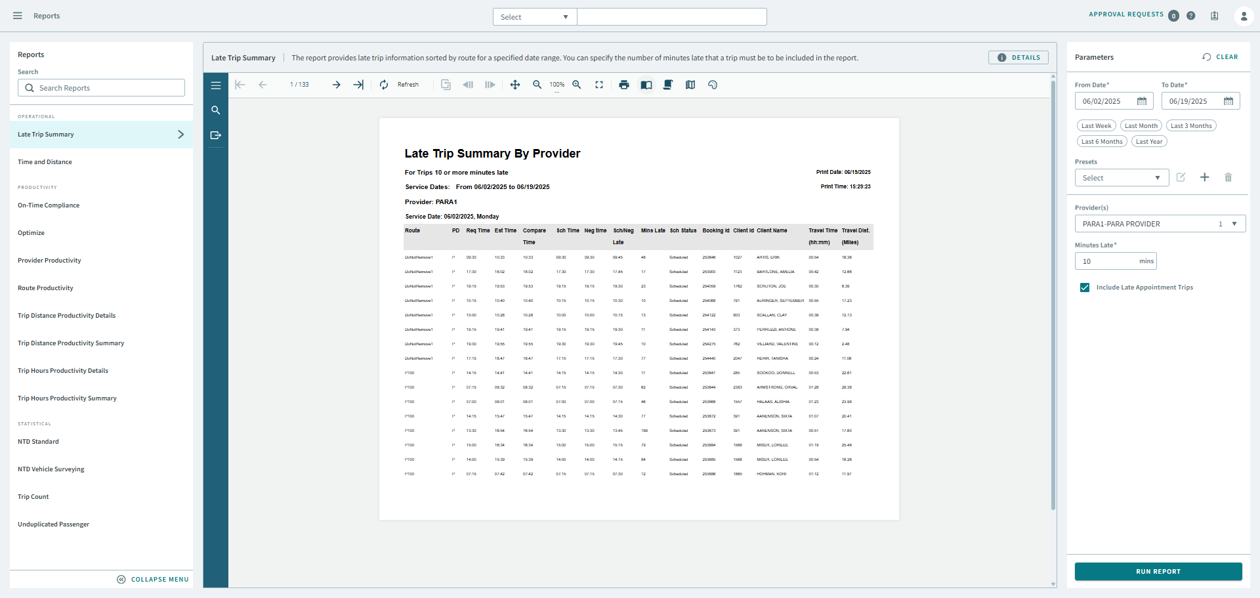1260x598 pixels.
Task: Zoom in on the report viewer
Action: [577, 85]
